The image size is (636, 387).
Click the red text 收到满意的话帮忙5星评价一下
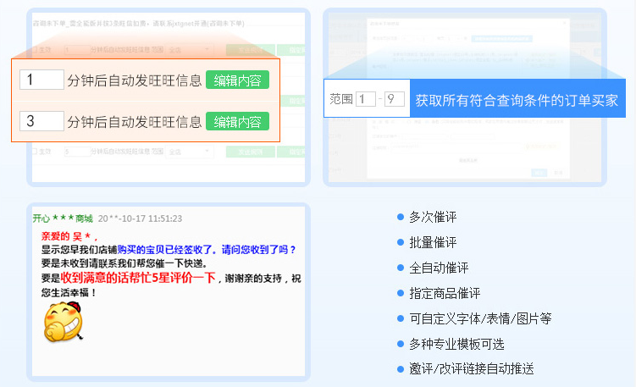coord(138,278)
